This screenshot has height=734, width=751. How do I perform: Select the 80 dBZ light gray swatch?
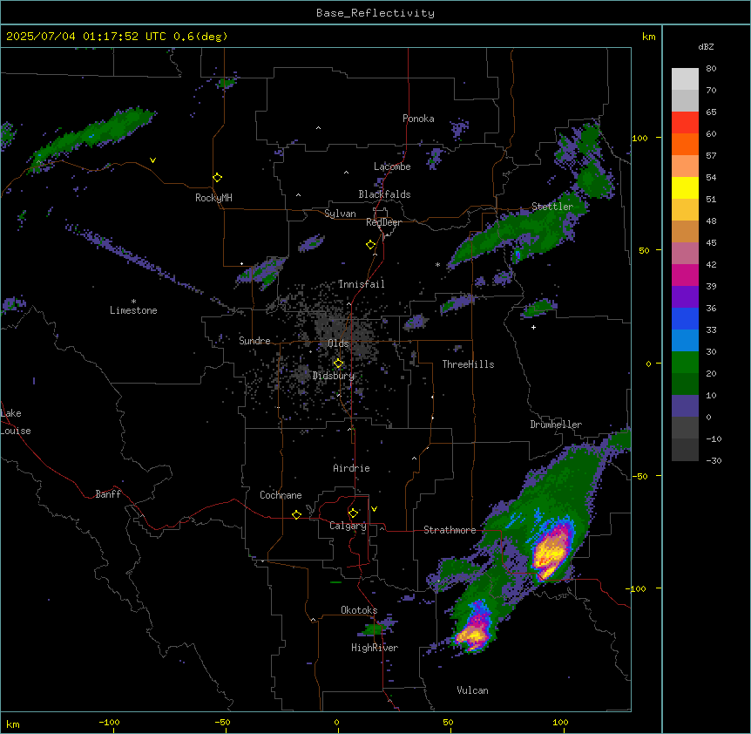point(685,79)
